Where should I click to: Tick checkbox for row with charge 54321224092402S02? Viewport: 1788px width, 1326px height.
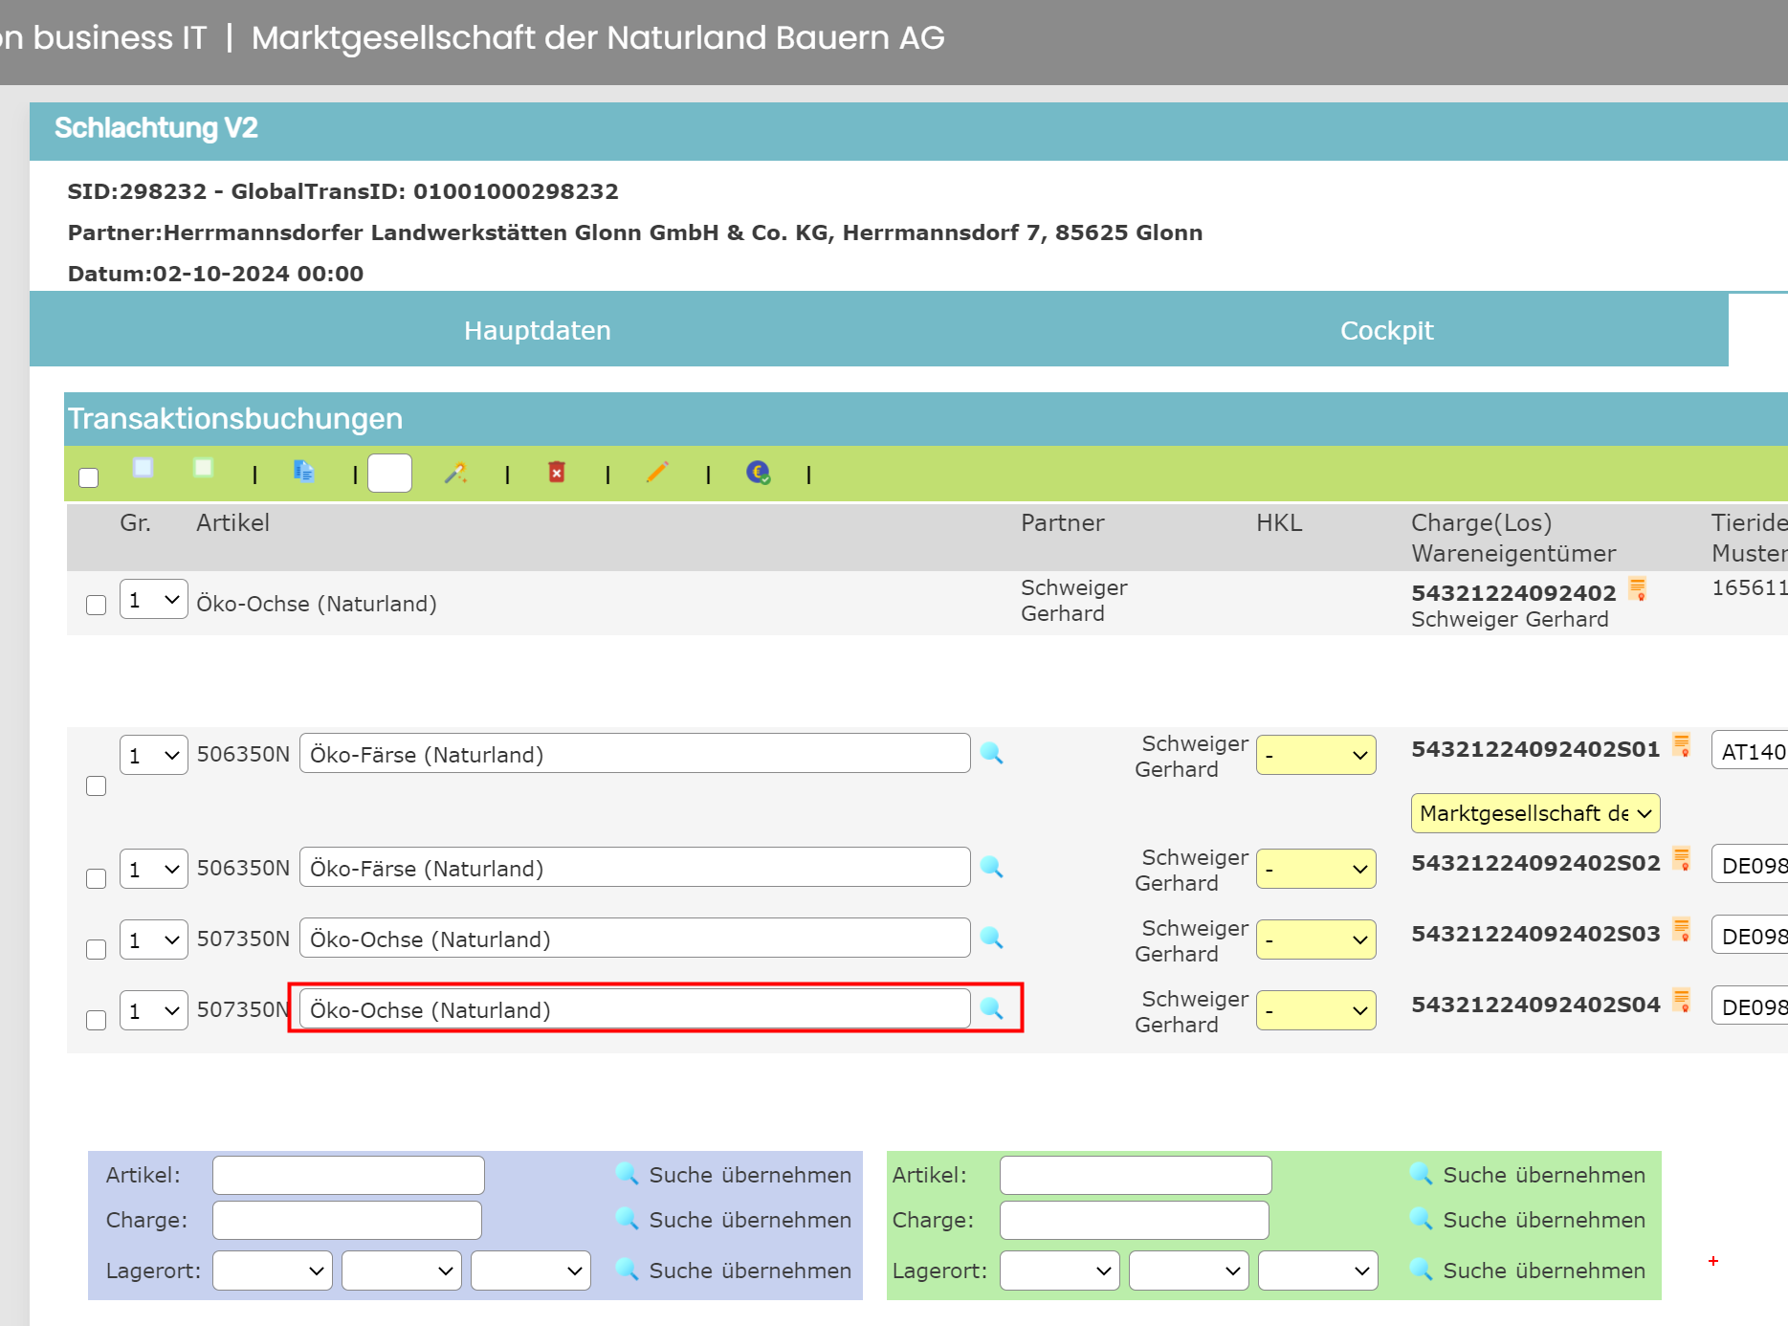pos(96,878)
